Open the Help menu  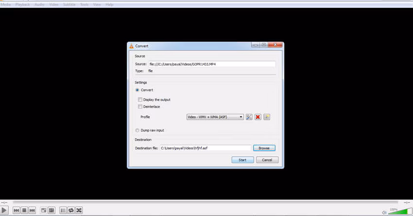pyautogui.click(x=109, y=4)
